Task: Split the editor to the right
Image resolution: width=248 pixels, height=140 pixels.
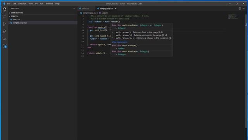Action: (239, 9)
